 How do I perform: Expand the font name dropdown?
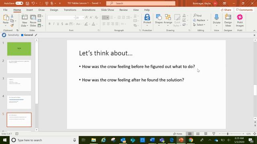pos(74,18)
